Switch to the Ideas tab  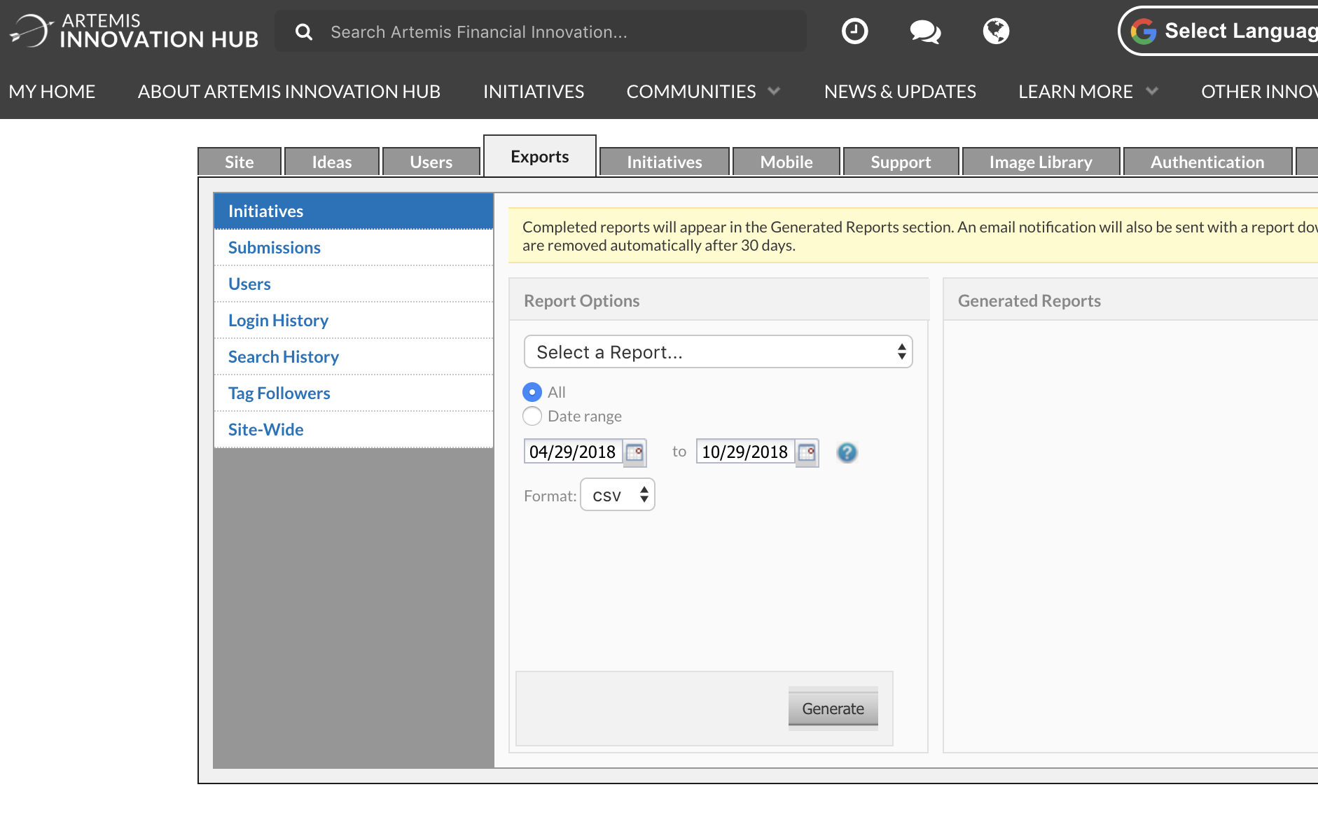(x=332, y=162)
